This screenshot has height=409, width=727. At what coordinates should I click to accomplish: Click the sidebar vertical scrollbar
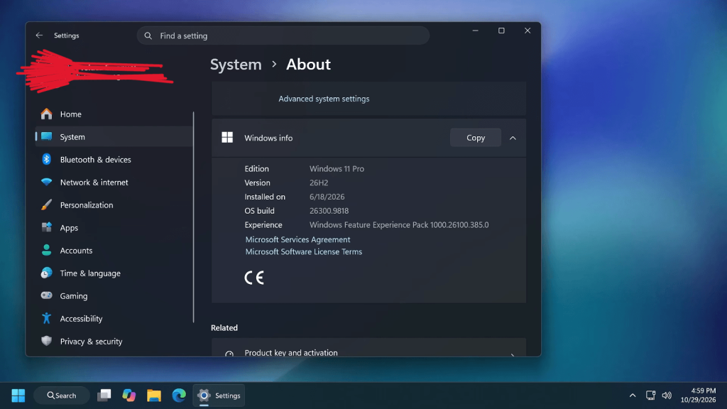pyautogui.click(x=193, y=217)
